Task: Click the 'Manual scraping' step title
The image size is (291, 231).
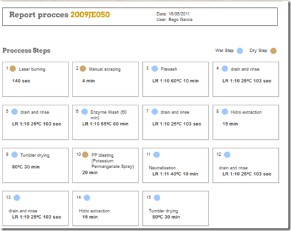Action: pyautogui.click(x=104, y=69)
